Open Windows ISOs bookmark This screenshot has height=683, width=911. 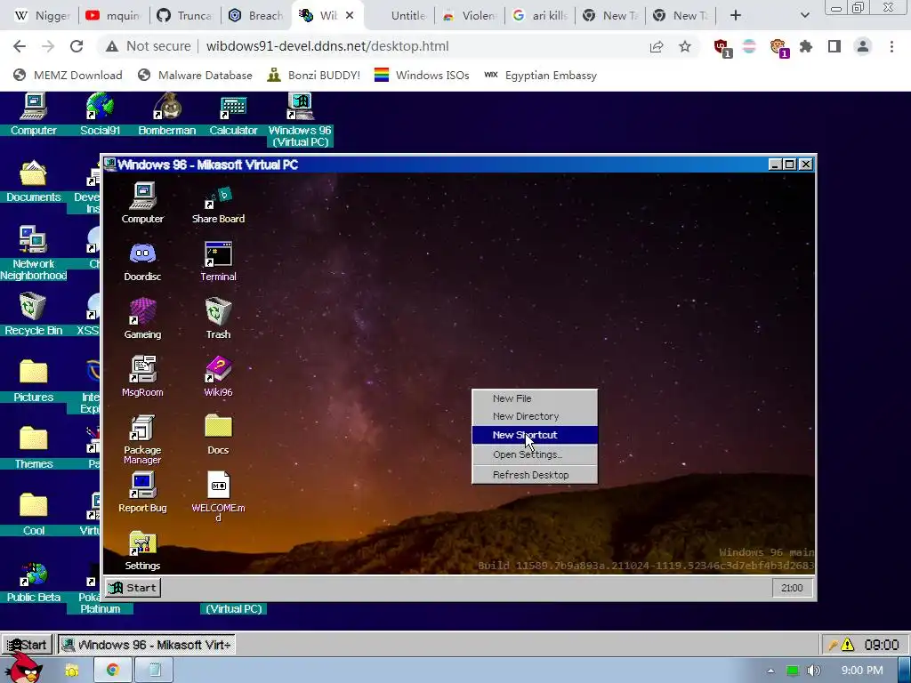point(422,76)
